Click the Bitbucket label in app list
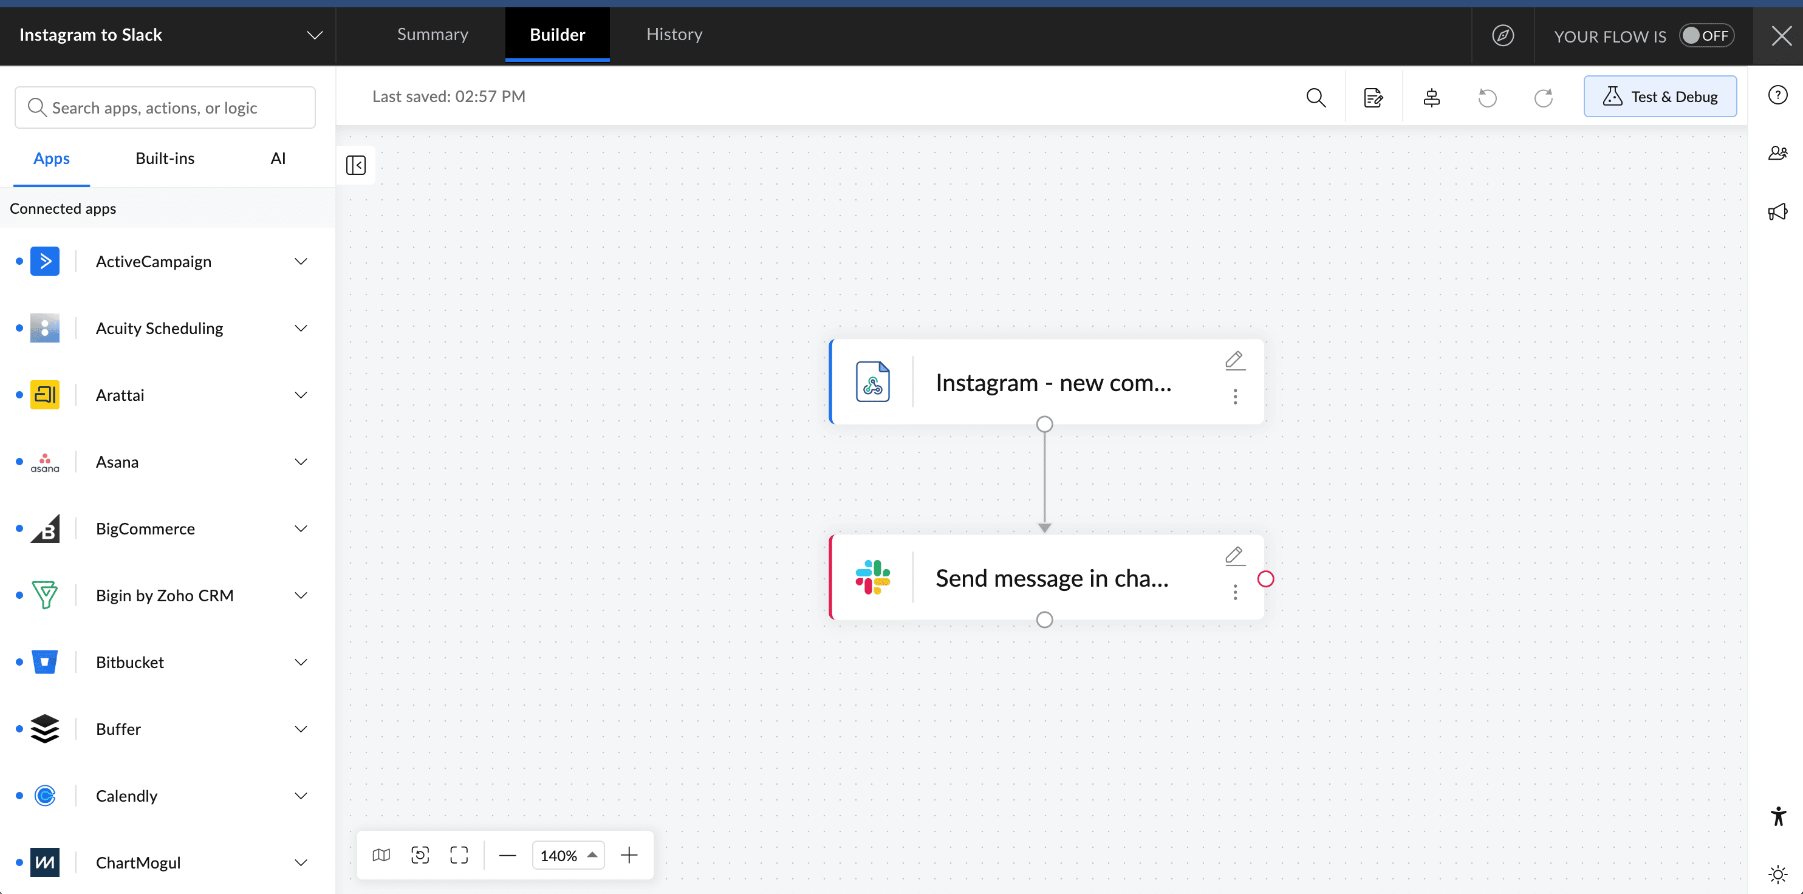This screenshot has width=1803, height=894. click(x=129, y=663)
